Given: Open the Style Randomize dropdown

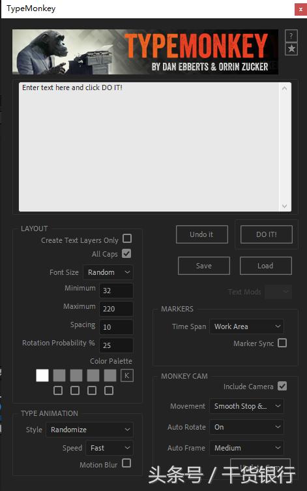Looking at the screenshot, I should coord(90,430).
